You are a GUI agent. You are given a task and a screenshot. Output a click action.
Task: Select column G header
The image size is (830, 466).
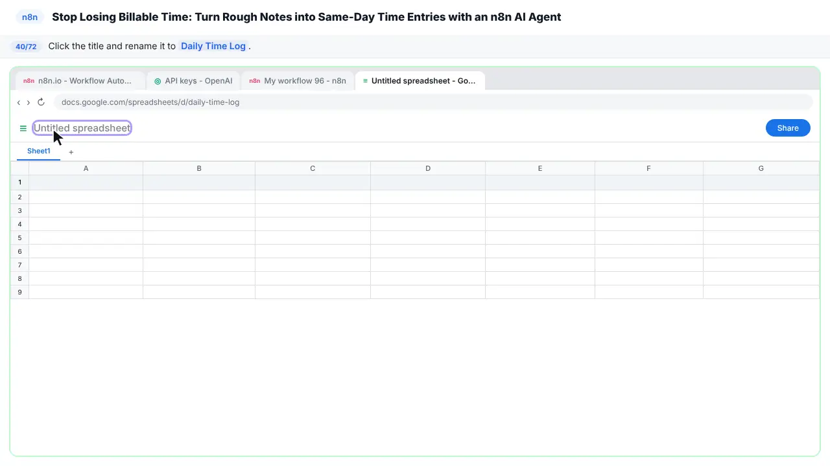click(x=761, y=168)
